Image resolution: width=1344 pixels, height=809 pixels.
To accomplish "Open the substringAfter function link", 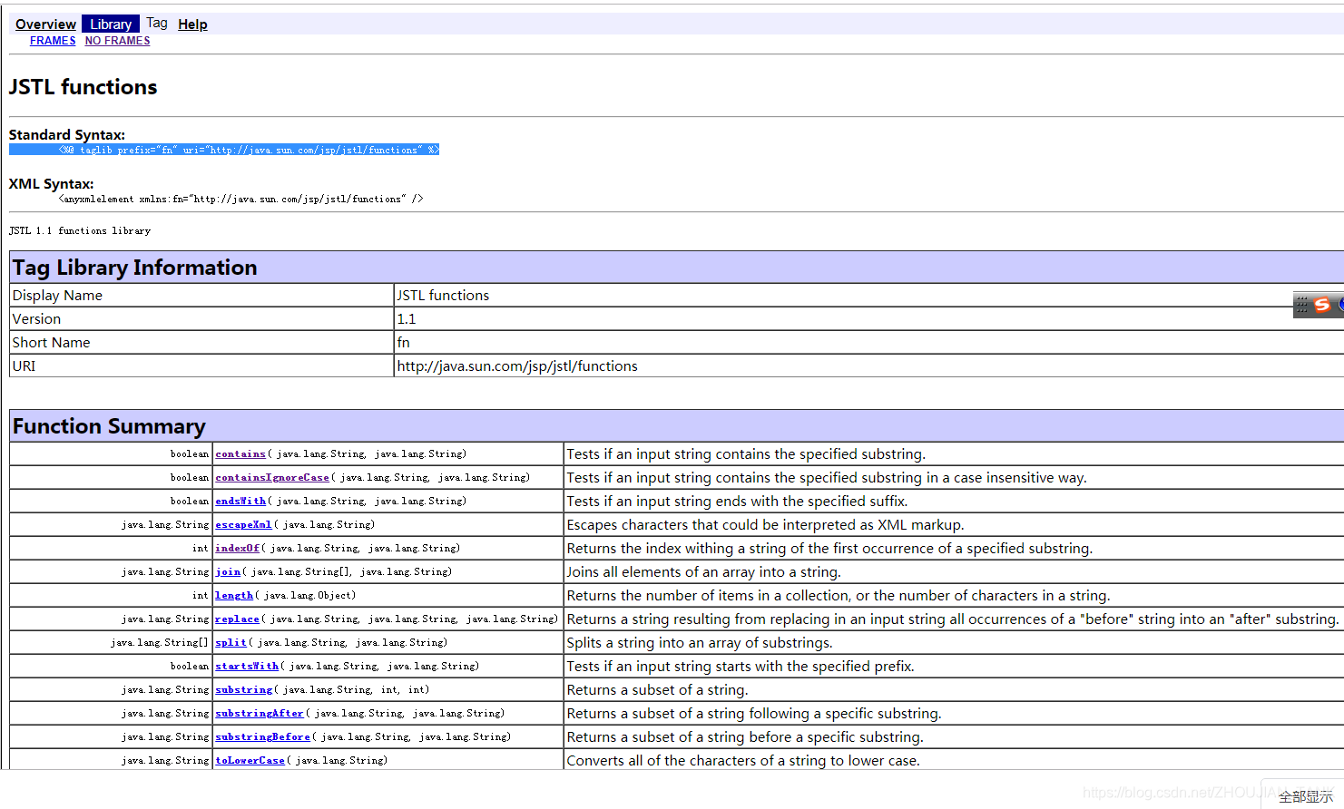I will (x=260, y=713).
